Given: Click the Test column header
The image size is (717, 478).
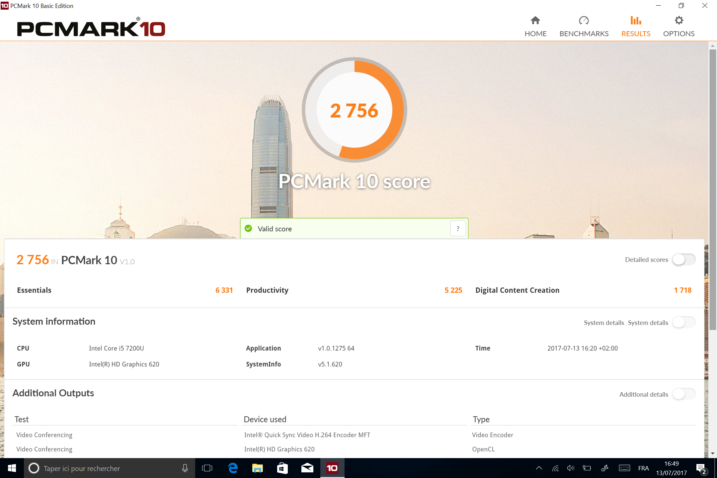Looking at the screenshot, I should click(22, 419).
